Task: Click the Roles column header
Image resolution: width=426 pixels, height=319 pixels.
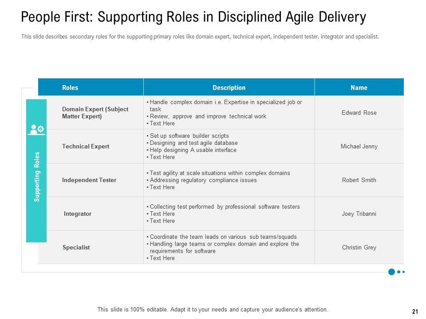Action: click(x=70, y=88)
